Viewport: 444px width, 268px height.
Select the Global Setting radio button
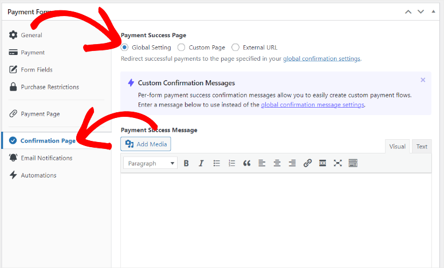point(124,48)
